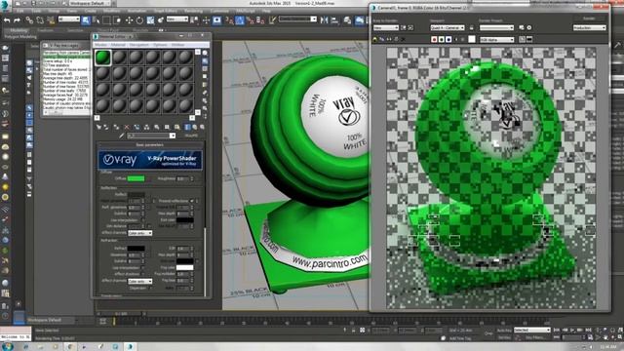Click the Sample Type icon beside material slots
The height and width of the screenshot is (351, 624).
[205, 53]
